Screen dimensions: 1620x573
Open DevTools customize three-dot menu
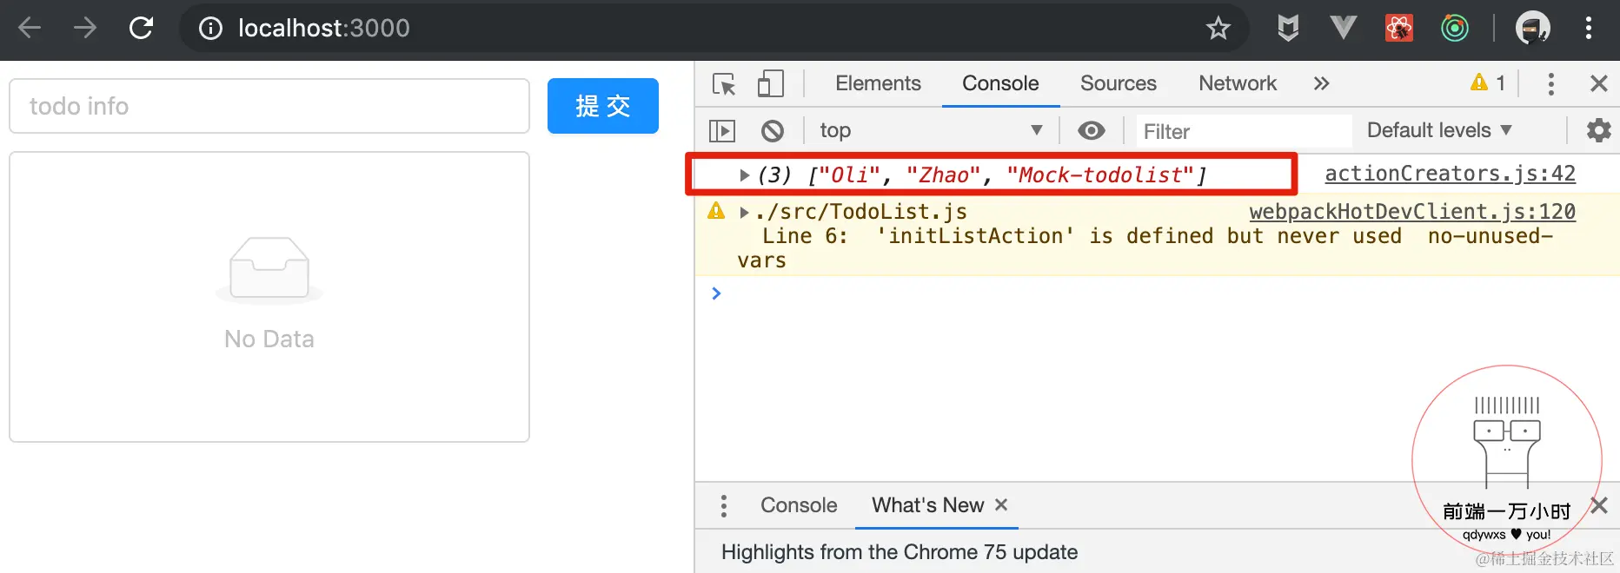pos(1551,83)
